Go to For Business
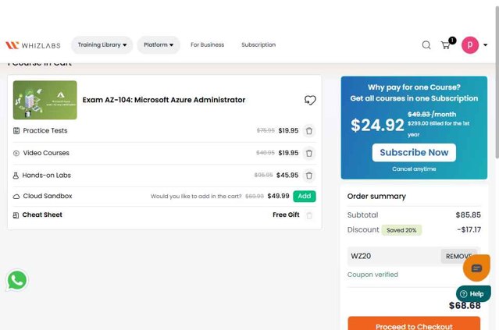 coord(207,44)
